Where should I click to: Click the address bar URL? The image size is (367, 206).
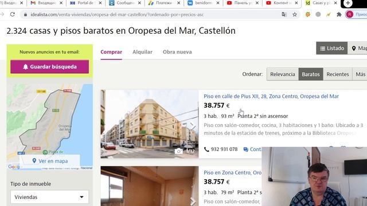point(117,14)
